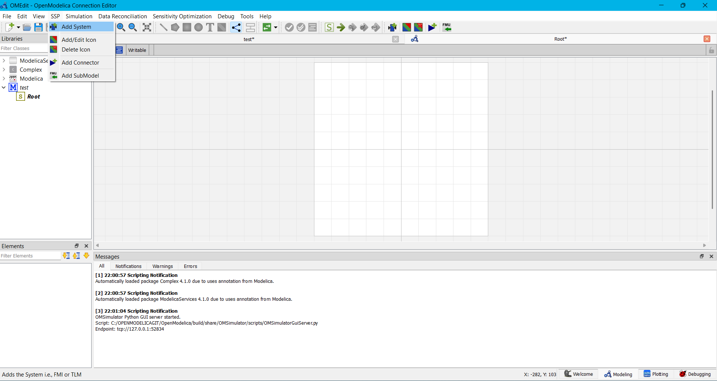Collapse the test model node
This screenshot has width=717, height=381.
click(x=4, y=87)
